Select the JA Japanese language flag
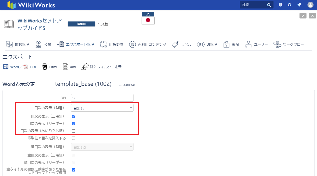The height and width of the screenshot is (176, 317). tap(148, 18)
